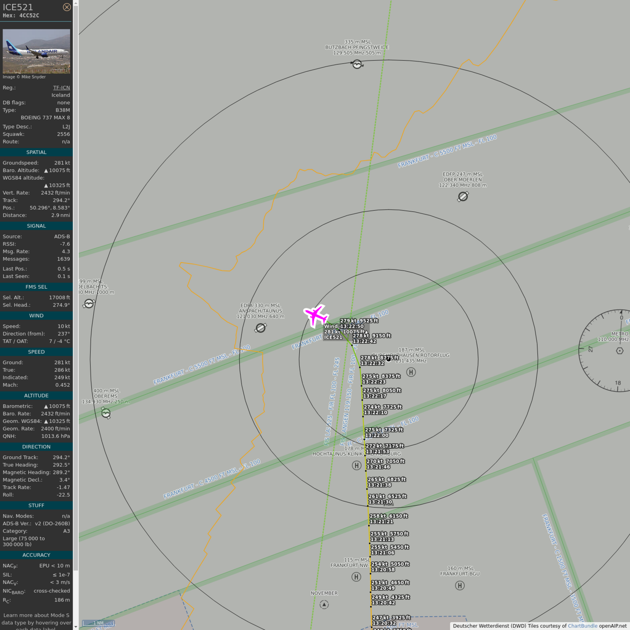Select the Frankfurt NW heliport symbol
The height and width of the screenshot is (630, 630).
(356, 577)
